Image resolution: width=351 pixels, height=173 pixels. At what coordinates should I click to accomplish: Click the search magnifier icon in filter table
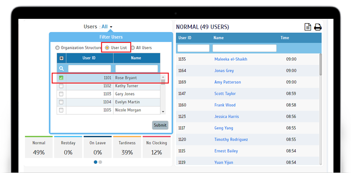(61, 68)
